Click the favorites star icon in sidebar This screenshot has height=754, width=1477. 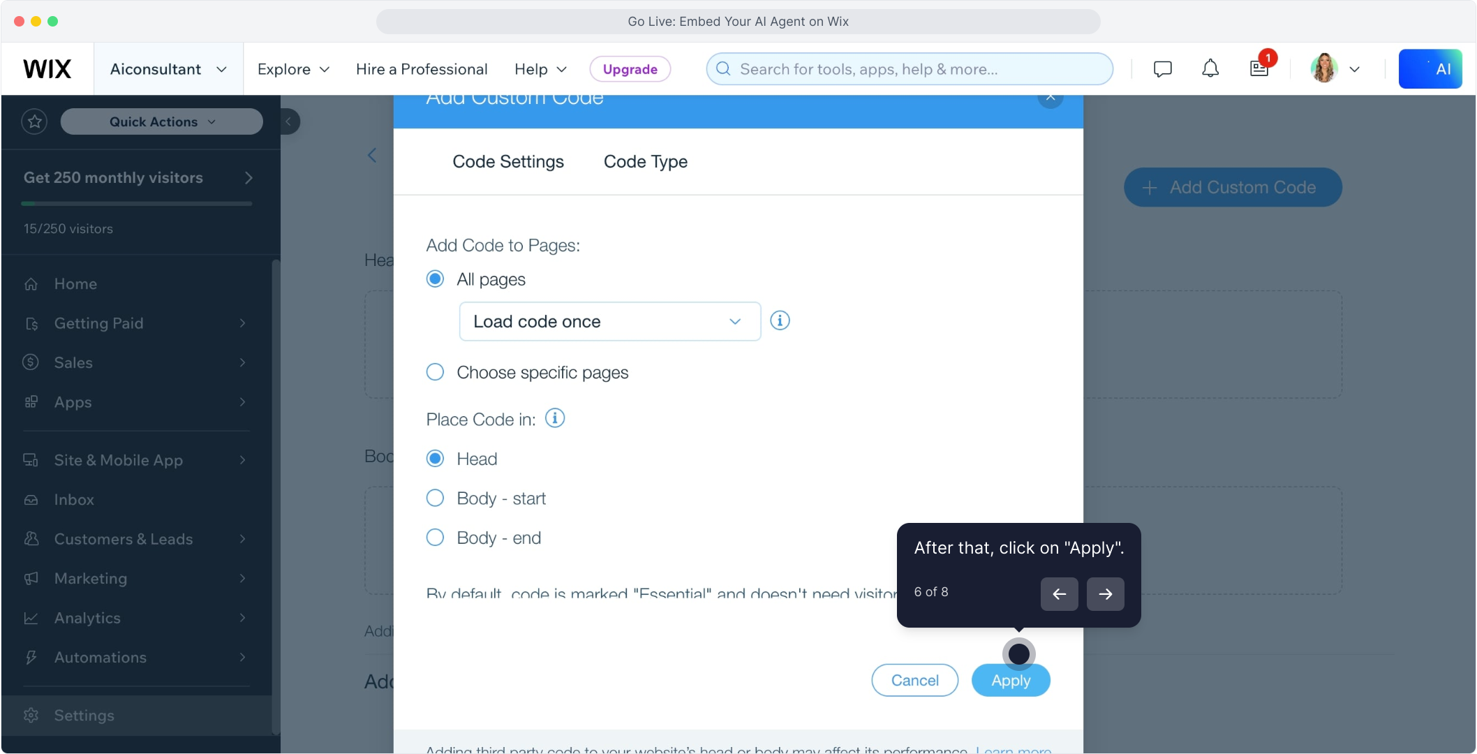[34, 121]
